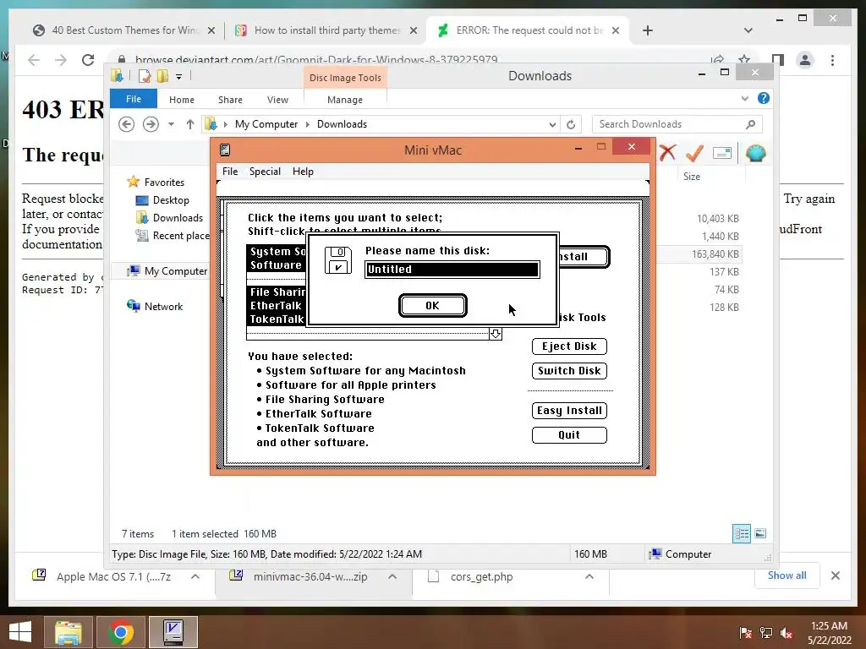Click Quick Access new folder icon

[162, 76]
